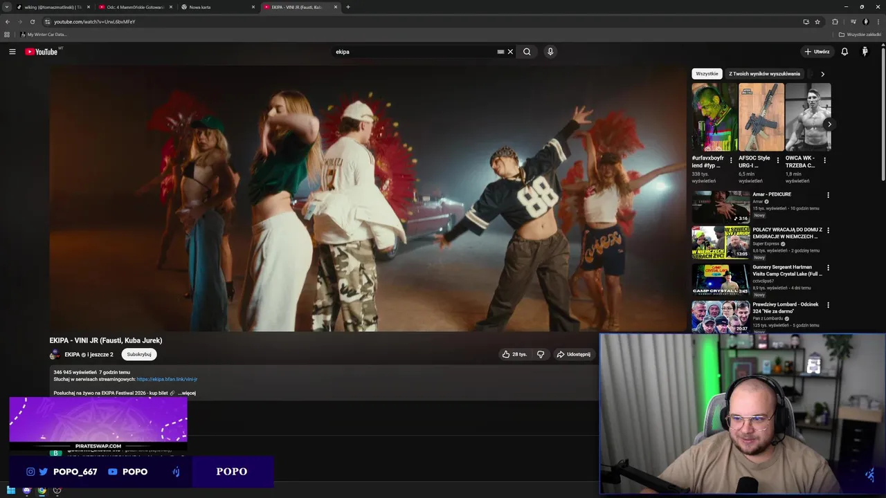Open the Gunnery Sergeant Hartman video thumbnail
This screenshot has height=498, width=886.
(x=721, y=279)
